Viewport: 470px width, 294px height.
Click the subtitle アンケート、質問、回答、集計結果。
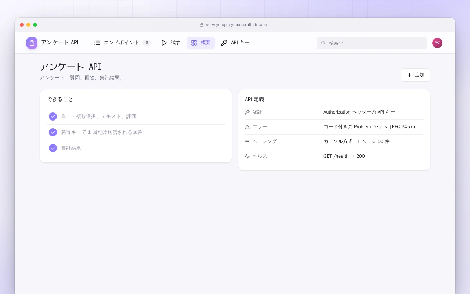coord(81,78)
